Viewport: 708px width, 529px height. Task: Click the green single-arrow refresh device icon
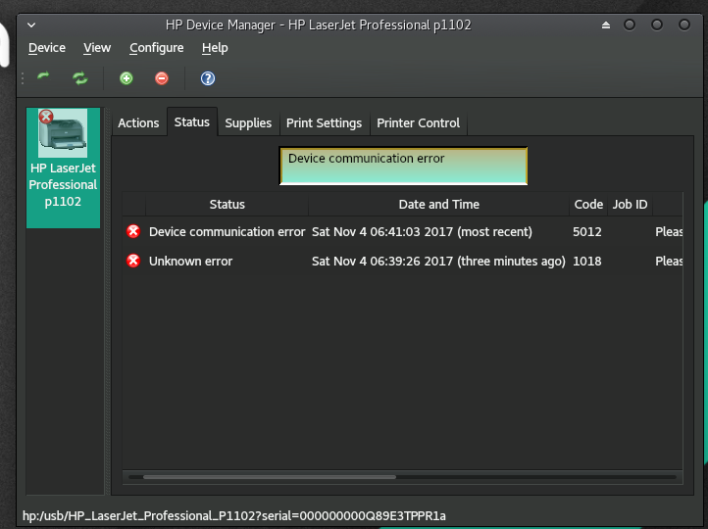[x=43, y=78]
